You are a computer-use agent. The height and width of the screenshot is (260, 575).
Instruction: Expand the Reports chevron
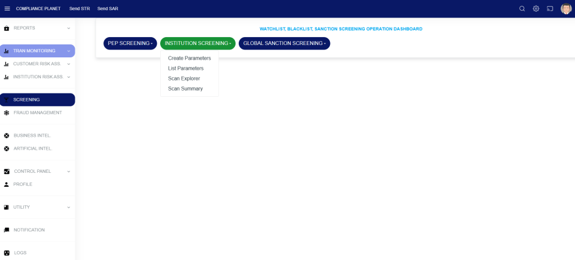69,28
